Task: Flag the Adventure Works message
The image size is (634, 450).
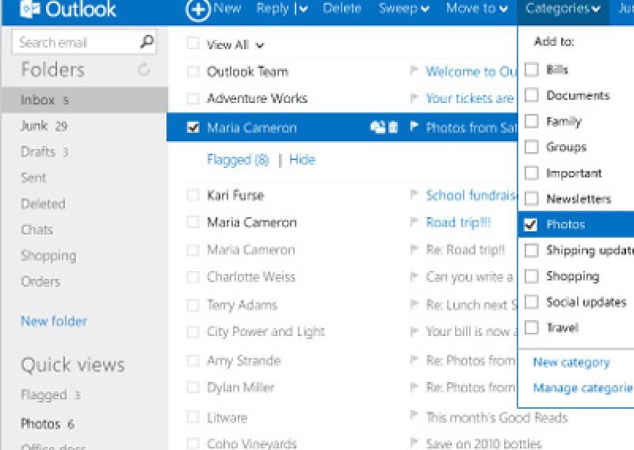Action: click(x=414, y=98)
